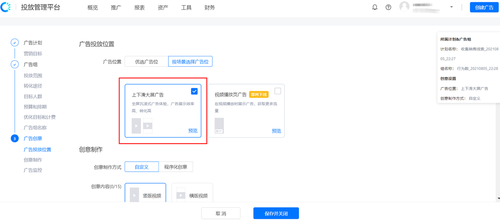Image resolution: width=500 pixels, height=222 pixels.
Task: Click 创意设置 heading in summary panel
Action: pos(448,78)
